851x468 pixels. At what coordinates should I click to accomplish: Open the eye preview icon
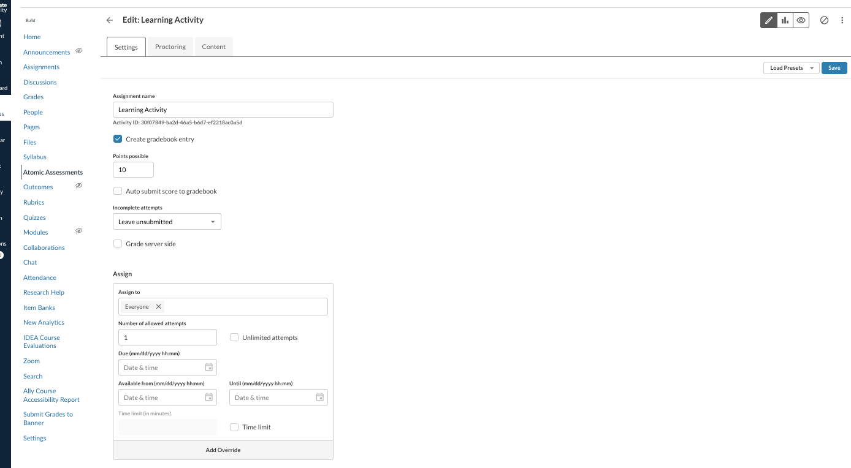pyautogui.click(x=801, y=20)
